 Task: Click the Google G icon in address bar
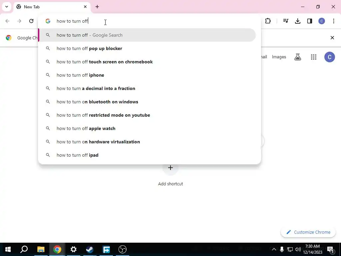pyautogui.click(x=48, y=21)
